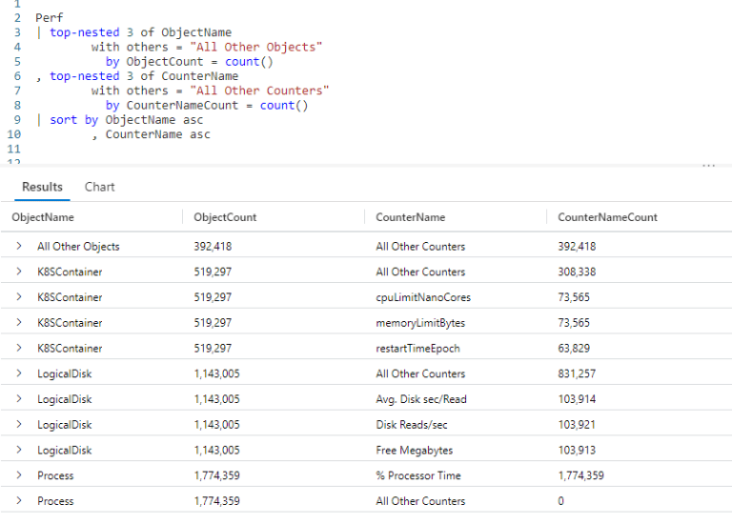Viewport: 732px width, 524px height.
Task: Expand the K8SContainer cpuLimitNanoCores row
Action: coord(19,296)
